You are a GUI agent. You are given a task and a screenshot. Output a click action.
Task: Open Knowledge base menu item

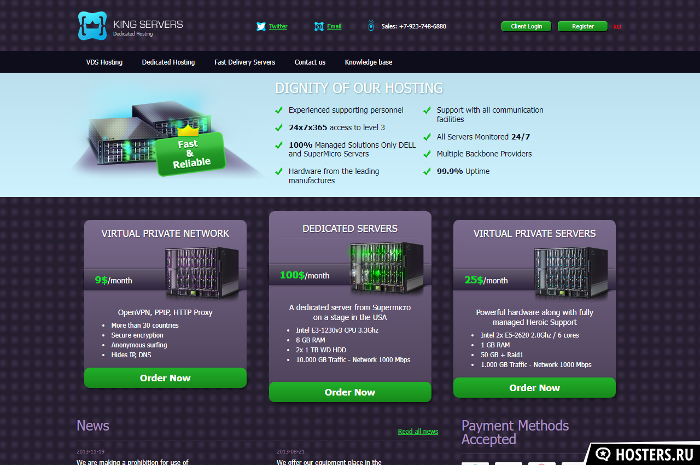(x=369, y=62)
